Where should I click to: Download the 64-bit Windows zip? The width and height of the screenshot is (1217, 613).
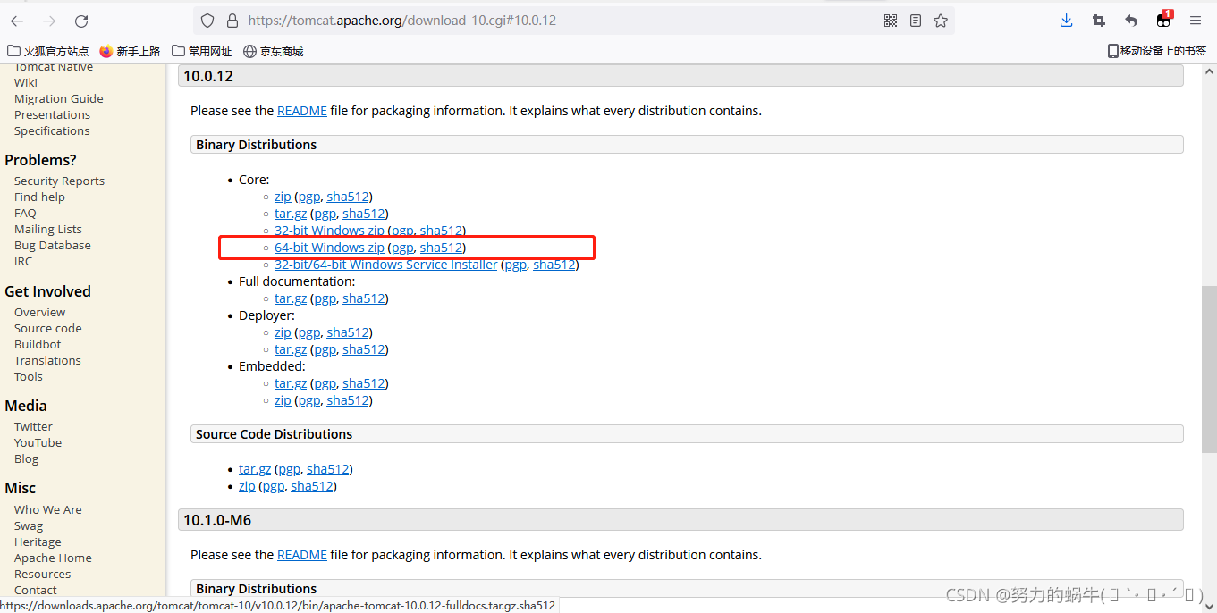tap(329, 248)
